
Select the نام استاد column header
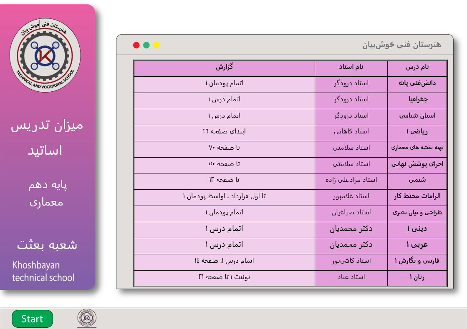pos(351,68)
